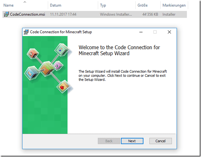Sort files by the Datum column
This screenshot has width=201, height=157.
tap(56, 6)
